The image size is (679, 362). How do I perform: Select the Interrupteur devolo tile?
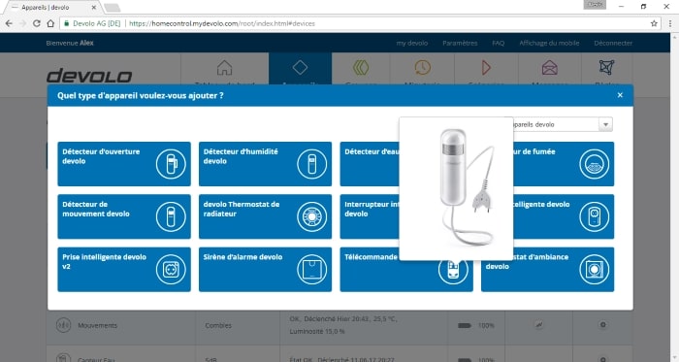(x=370, y=216)
